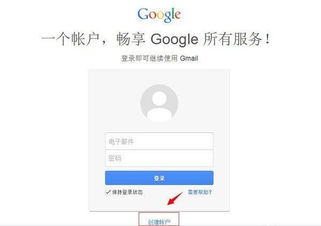Click the 登录即可继续使用 Gmail subtitle
This screenshot has height=226, width=321.
point(159,58)
